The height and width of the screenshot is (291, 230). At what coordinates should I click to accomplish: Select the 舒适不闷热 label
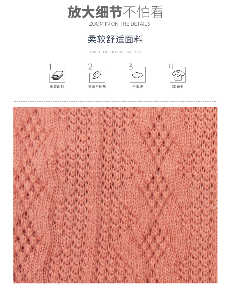click(x=97, y=87)
